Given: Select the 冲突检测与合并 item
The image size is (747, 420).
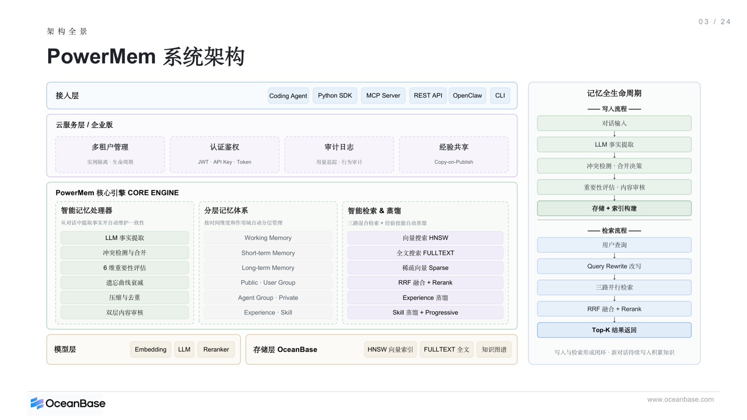Looking at the screenshot, I should 125,253.
